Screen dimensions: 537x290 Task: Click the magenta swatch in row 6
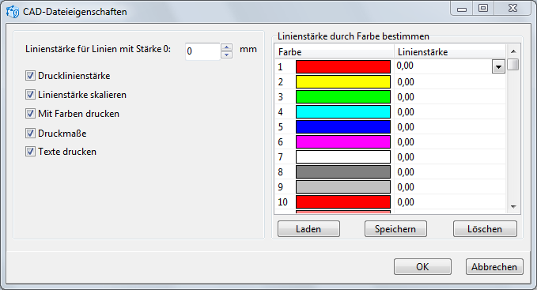(x=342, y=142)
